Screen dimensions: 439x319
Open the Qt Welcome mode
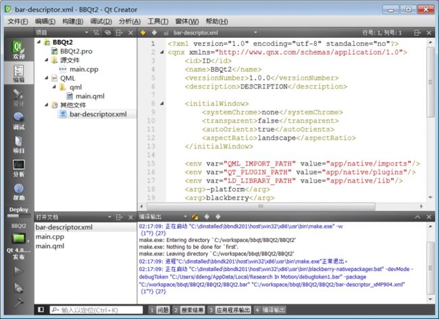click(18, 49)
